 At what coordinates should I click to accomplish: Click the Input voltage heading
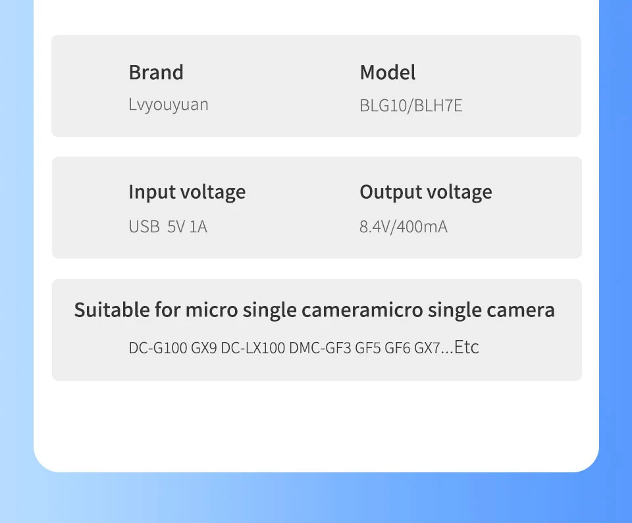pos(187,192)
